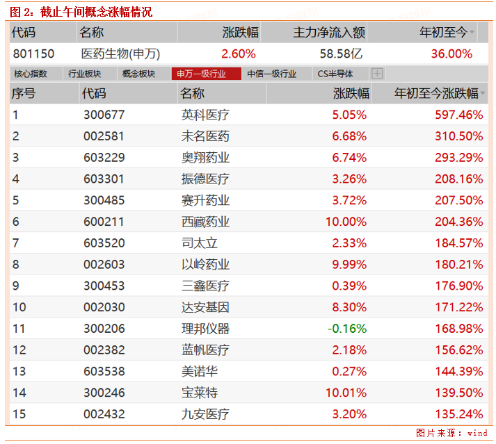496x444 pixels.
Task: Select stock name 赛升药业
Action: [205, 200]
